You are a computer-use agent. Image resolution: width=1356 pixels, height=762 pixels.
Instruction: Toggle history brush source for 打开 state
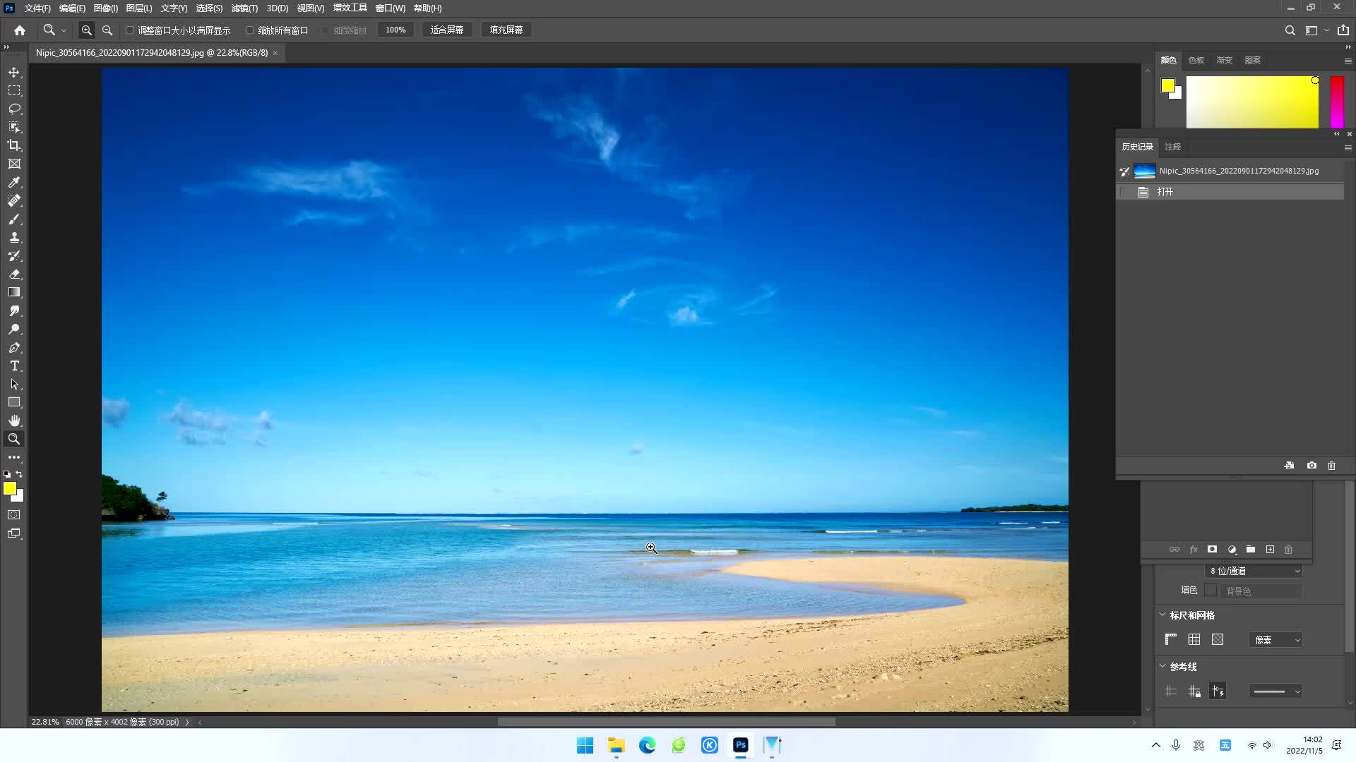coord(1124,192)
